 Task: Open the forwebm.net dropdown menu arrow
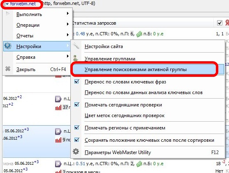coord(7,4)
